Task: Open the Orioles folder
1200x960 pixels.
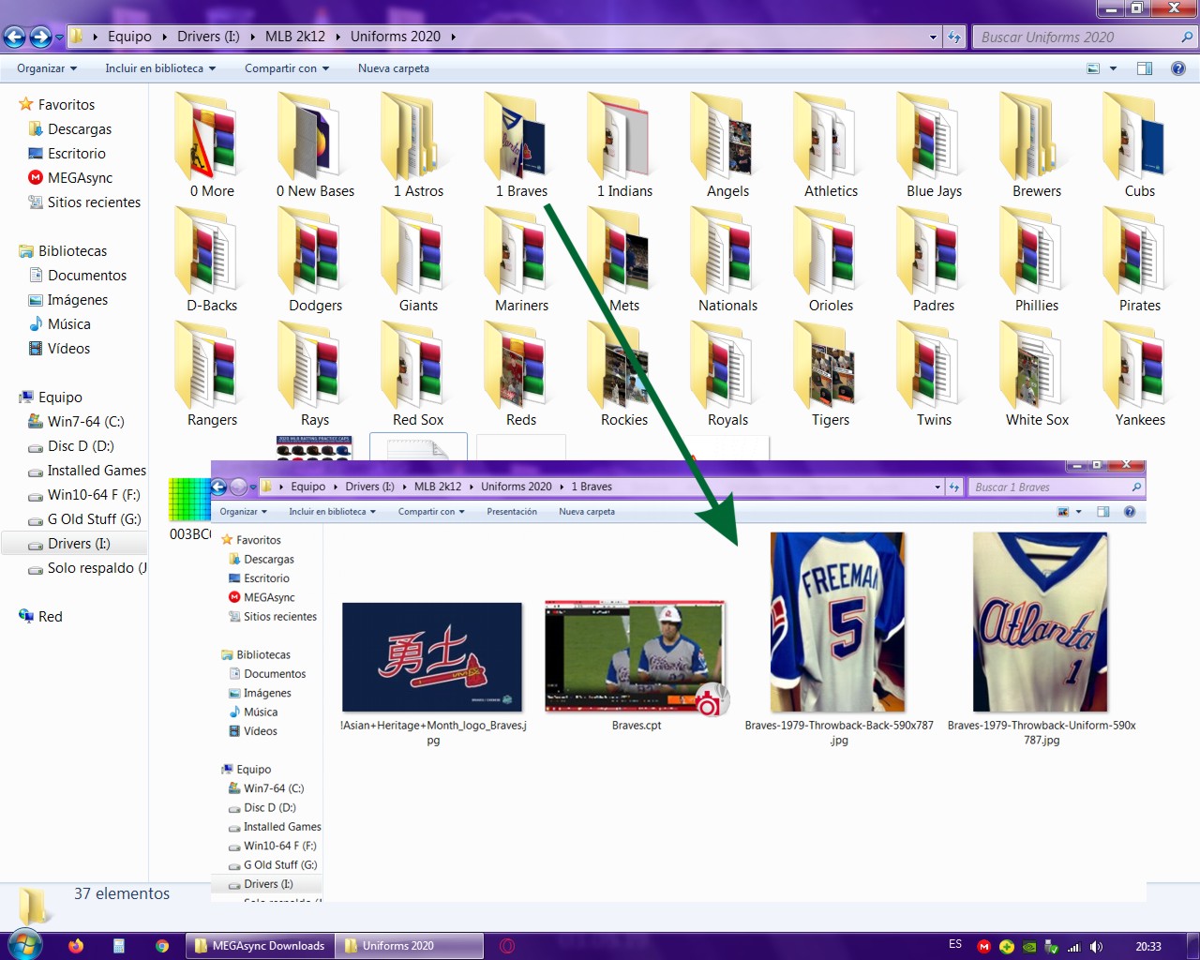Action: tap(831, 259)
